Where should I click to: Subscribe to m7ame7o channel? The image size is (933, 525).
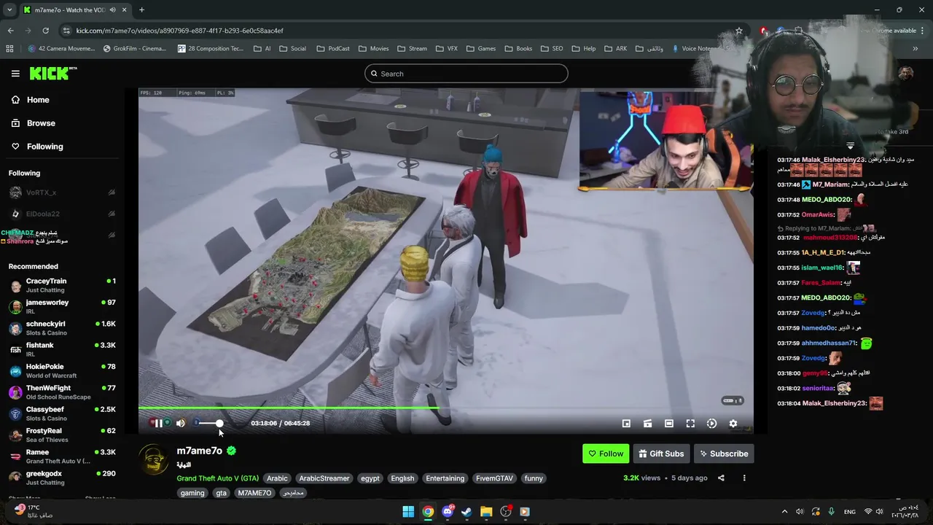click(x=724, y=454)
